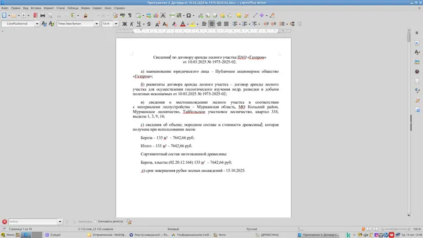This screenshot has height=238, width=423.
Task: Open the Файл menu
Action: coord(5,8)
